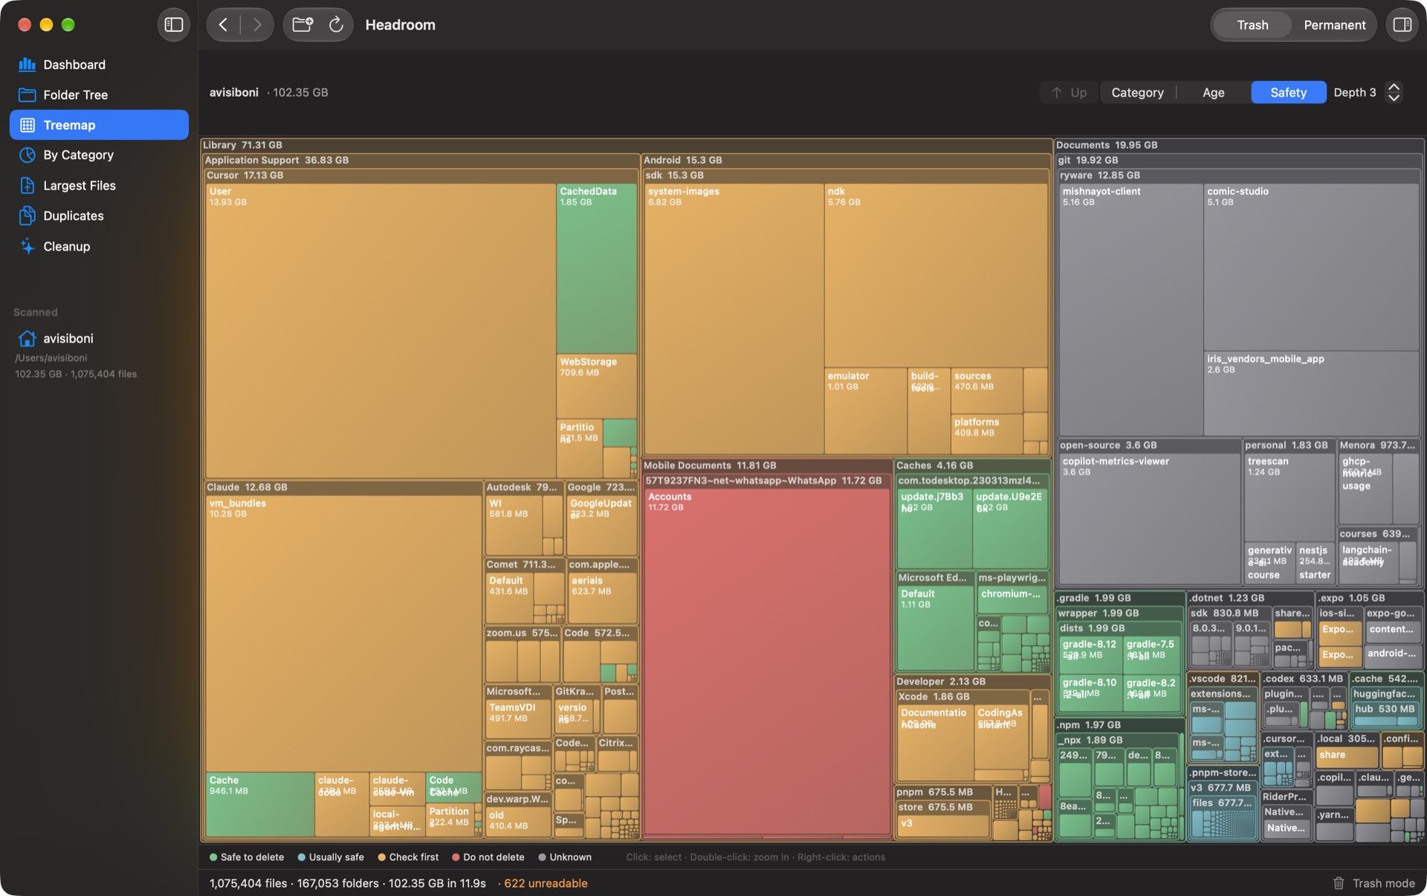Toggle the left sidebar icon
1427x896 pixels.
click(x=173, y=25)
